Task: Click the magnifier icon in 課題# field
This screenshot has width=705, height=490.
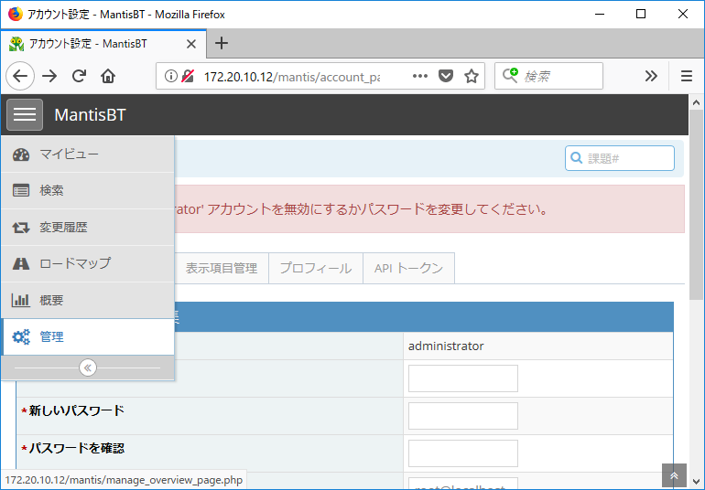Action: point(576,158)
